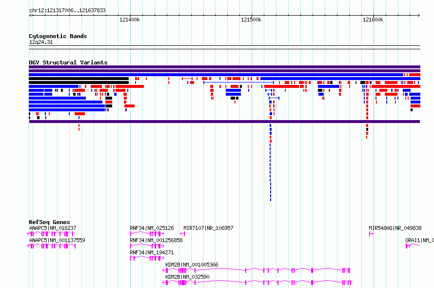The image size is (434, 288).
Task: Click the chr12:121317006..121637833 coordinate label
Action: (x=67, y=10)
